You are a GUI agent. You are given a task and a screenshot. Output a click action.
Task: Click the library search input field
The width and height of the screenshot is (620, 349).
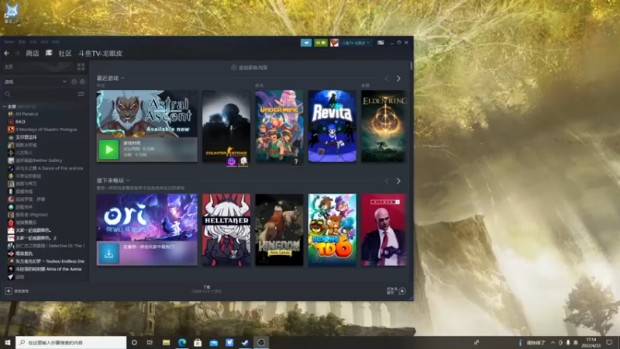43,94
